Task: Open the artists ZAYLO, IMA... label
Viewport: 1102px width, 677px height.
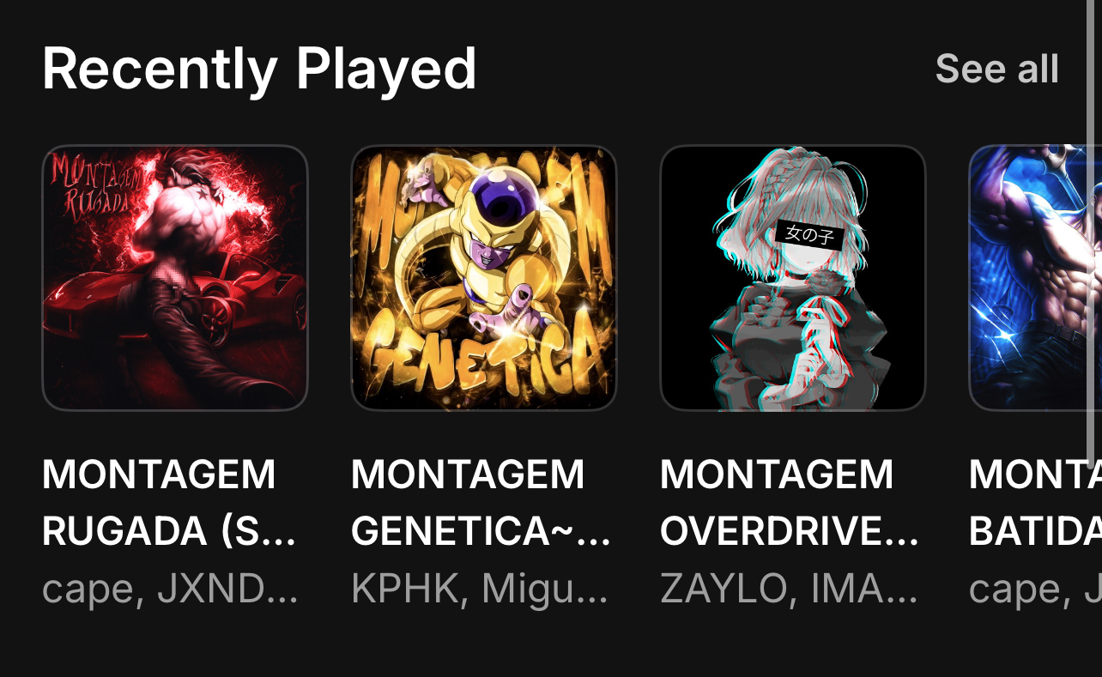Action: (x=789, y=589)
